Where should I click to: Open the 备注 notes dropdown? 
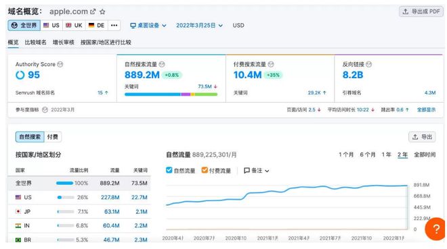256,170
